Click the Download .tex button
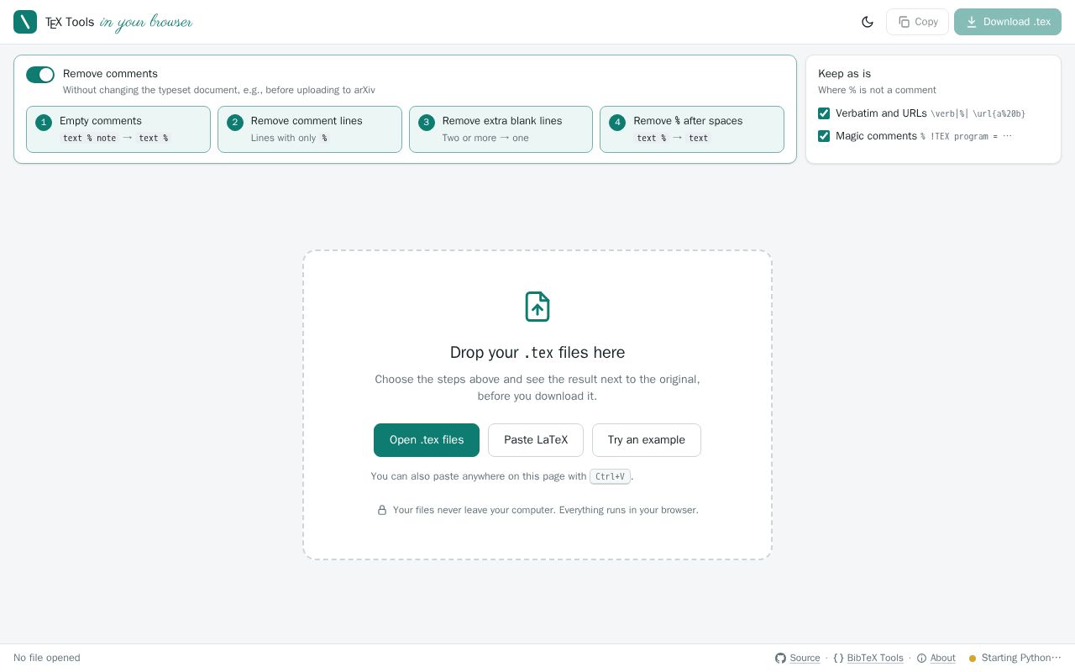 1008,22
